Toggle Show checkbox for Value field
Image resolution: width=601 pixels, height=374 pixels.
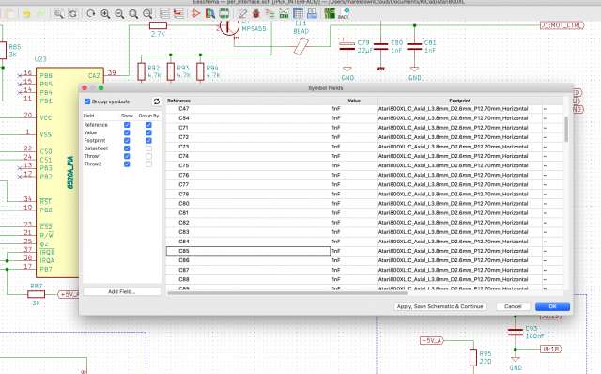point(127,132)
